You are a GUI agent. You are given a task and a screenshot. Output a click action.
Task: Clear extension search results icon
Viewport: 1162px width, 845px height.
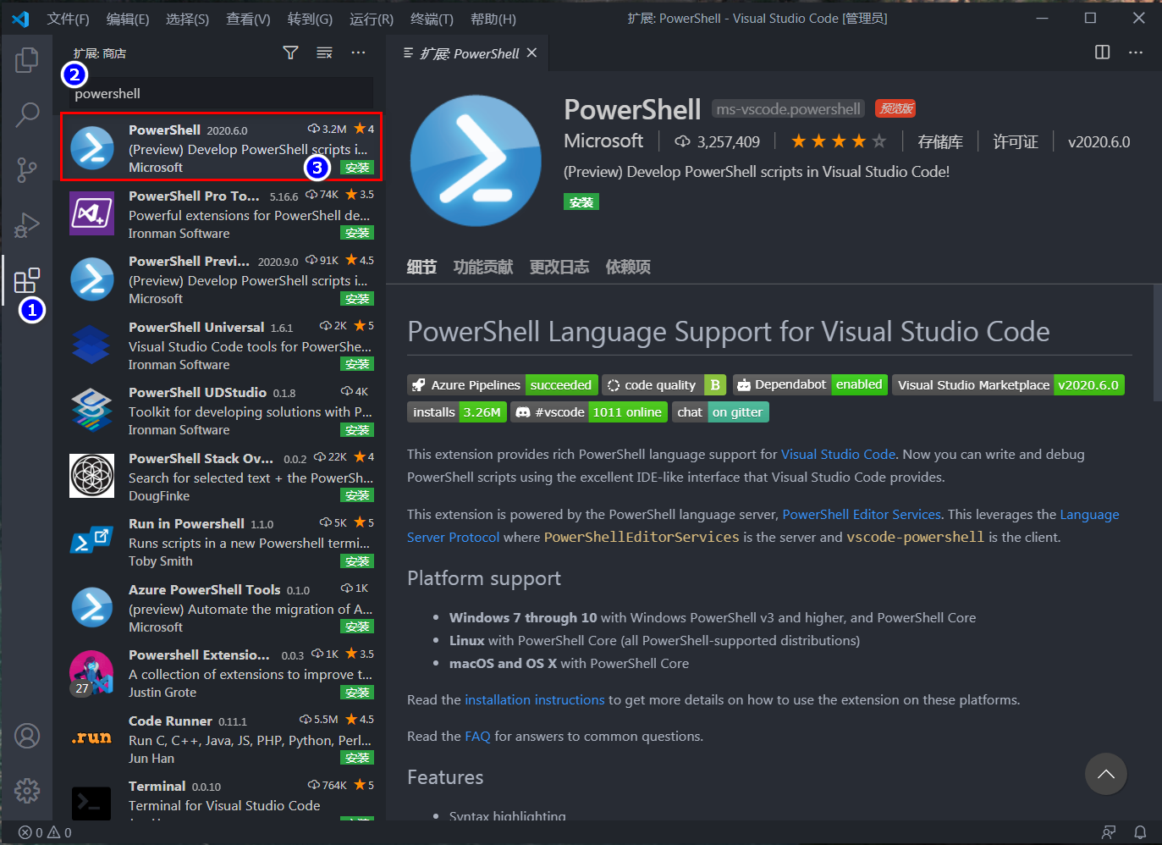pos(324,52)
